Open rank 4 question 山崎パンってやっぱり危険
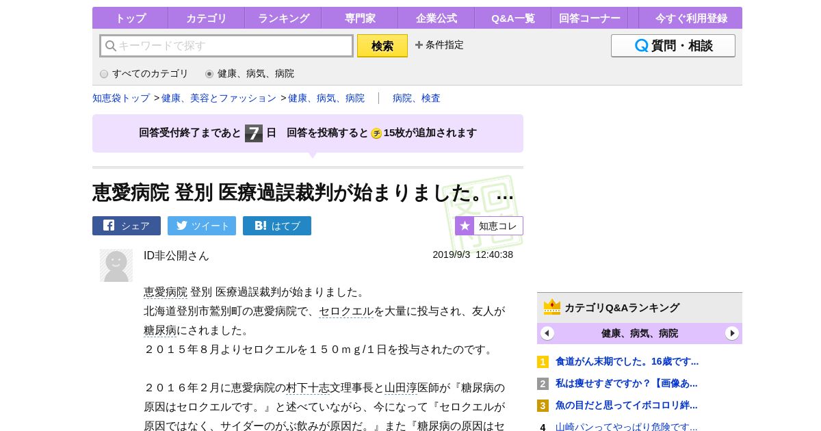The height and width of the screenshot is (431, 821). pos(627,427)
